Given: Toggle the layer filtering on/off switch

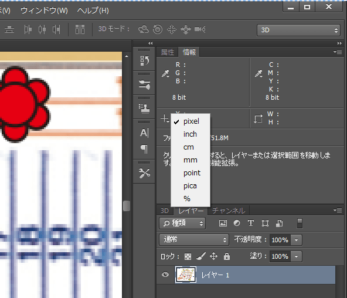Looking at the screenshot, I should [x=300, y=223].
